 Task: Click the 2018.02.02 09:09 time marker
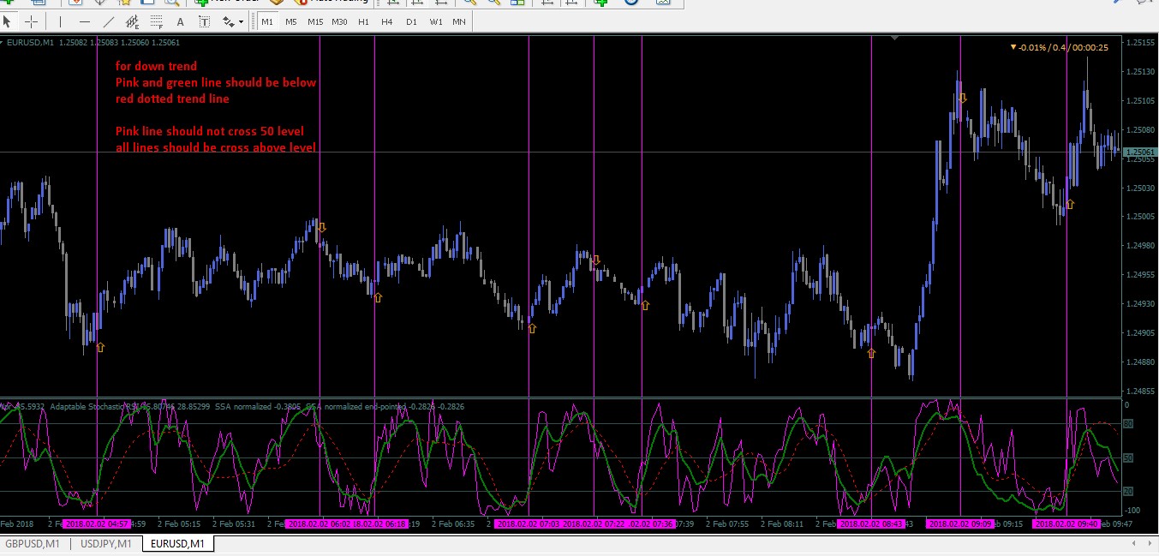coord(960,523)
